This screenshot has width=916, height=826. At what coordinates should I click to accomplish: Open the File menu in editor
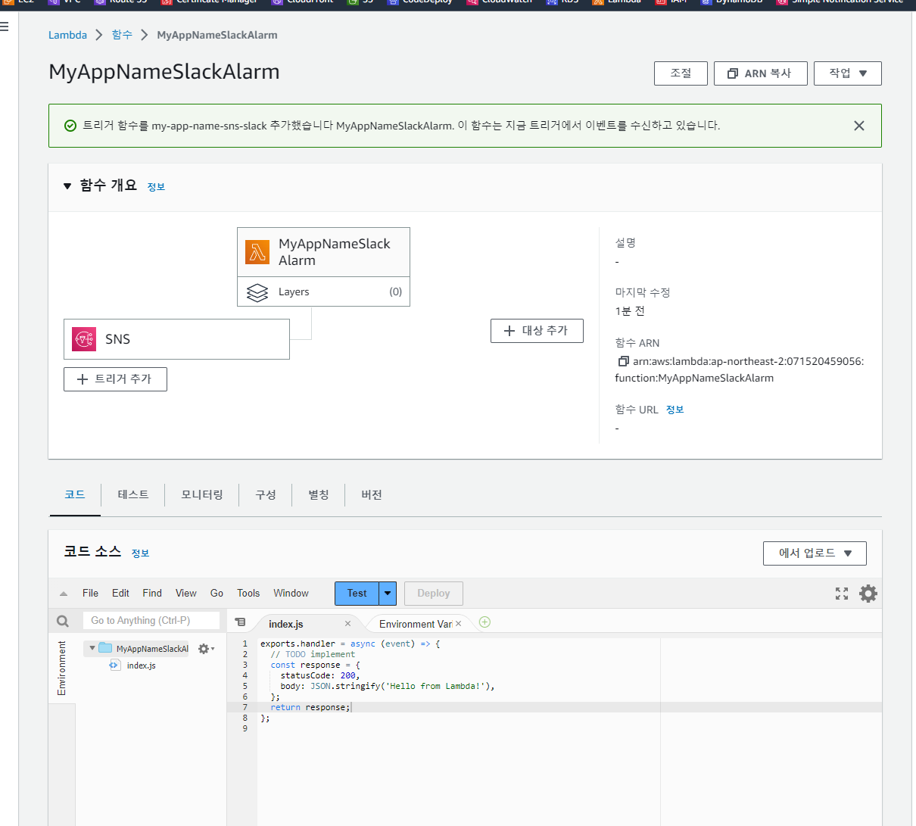(90, 594)
